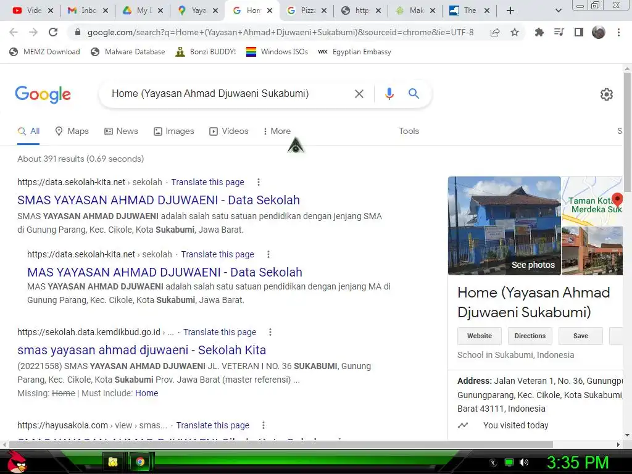The width and height of the screenshot is (632, 474).
Task: Open the media control icon in the toolbar
Action: (559, 32)
